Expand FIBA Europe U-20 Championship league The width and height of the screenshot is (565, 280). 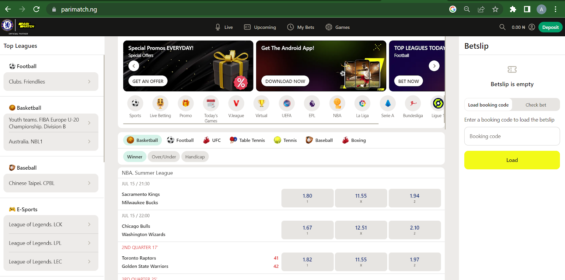coord(51,123)
